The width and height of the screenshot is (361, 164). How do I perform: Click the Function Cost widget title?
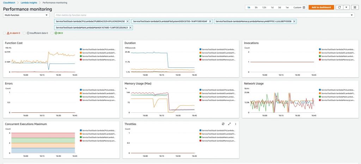(14, 43)
